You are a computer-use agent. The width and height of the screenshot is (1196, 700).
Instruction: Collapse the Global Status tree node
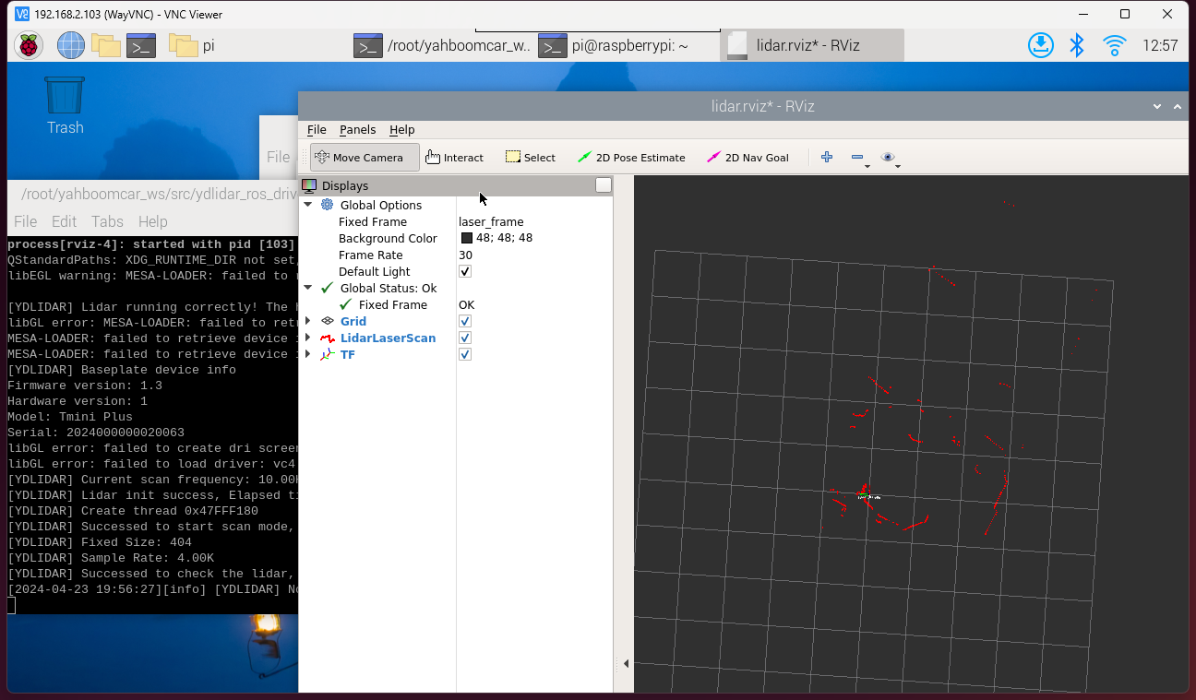(308, 288)
